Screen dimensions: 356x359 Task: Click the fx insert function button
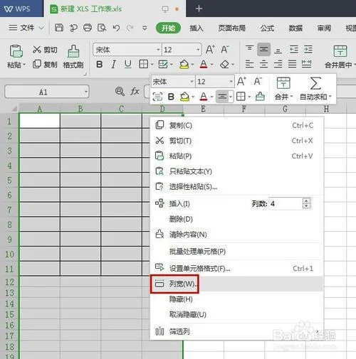pos(135,91)
